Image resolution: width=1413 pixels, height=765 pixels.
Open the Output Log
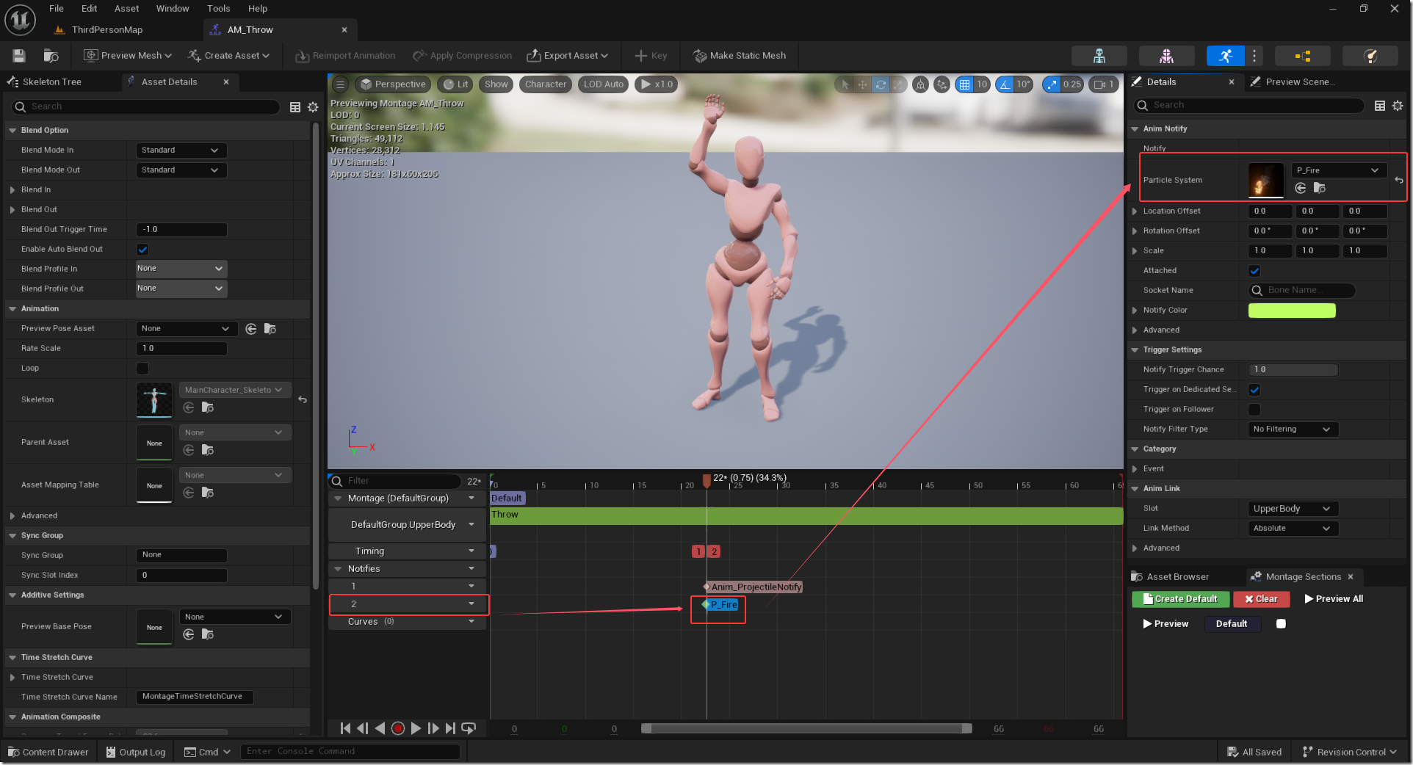(136, 753)
